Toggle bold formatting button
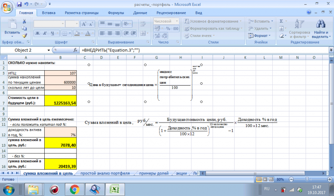The height and width of the screenshot is (196, 334). click(x=37, y=33)
